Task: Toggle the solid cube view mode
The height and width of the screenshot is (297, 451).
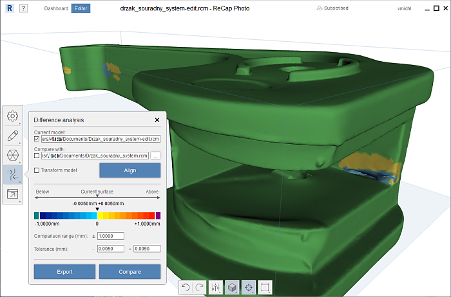Action: [x=232, y=287]
